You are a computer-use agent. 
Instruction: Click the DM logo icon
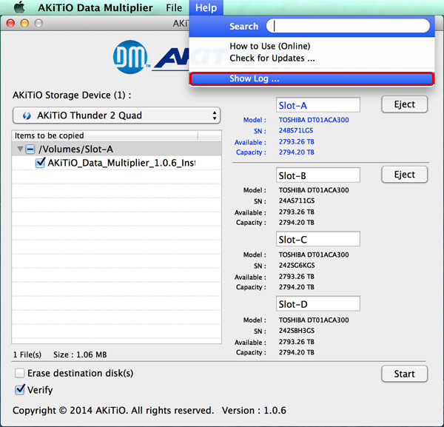[131, 56]
